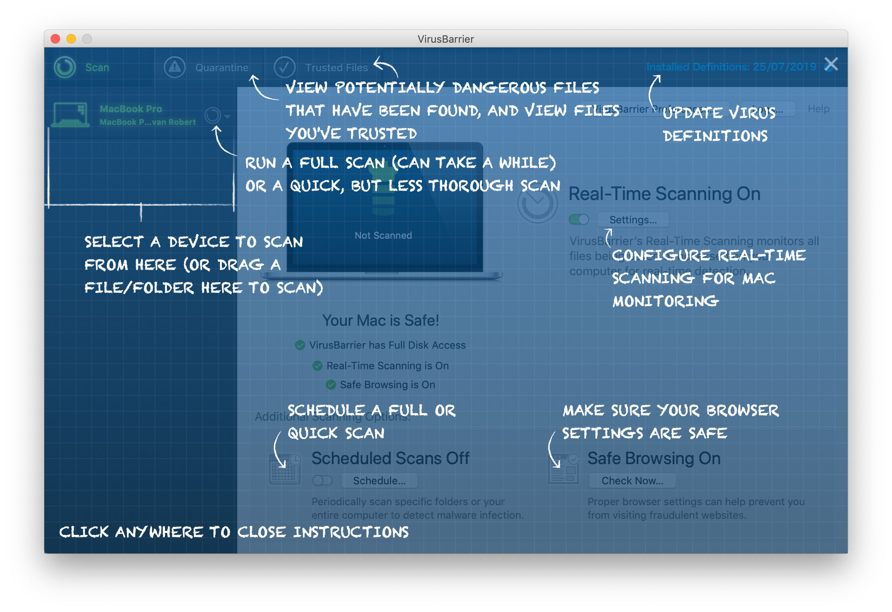The height and width of the screenshot is (612, 892).
Task: Click the circular scan button beside MacBook Pro
Action: point(213,115)
